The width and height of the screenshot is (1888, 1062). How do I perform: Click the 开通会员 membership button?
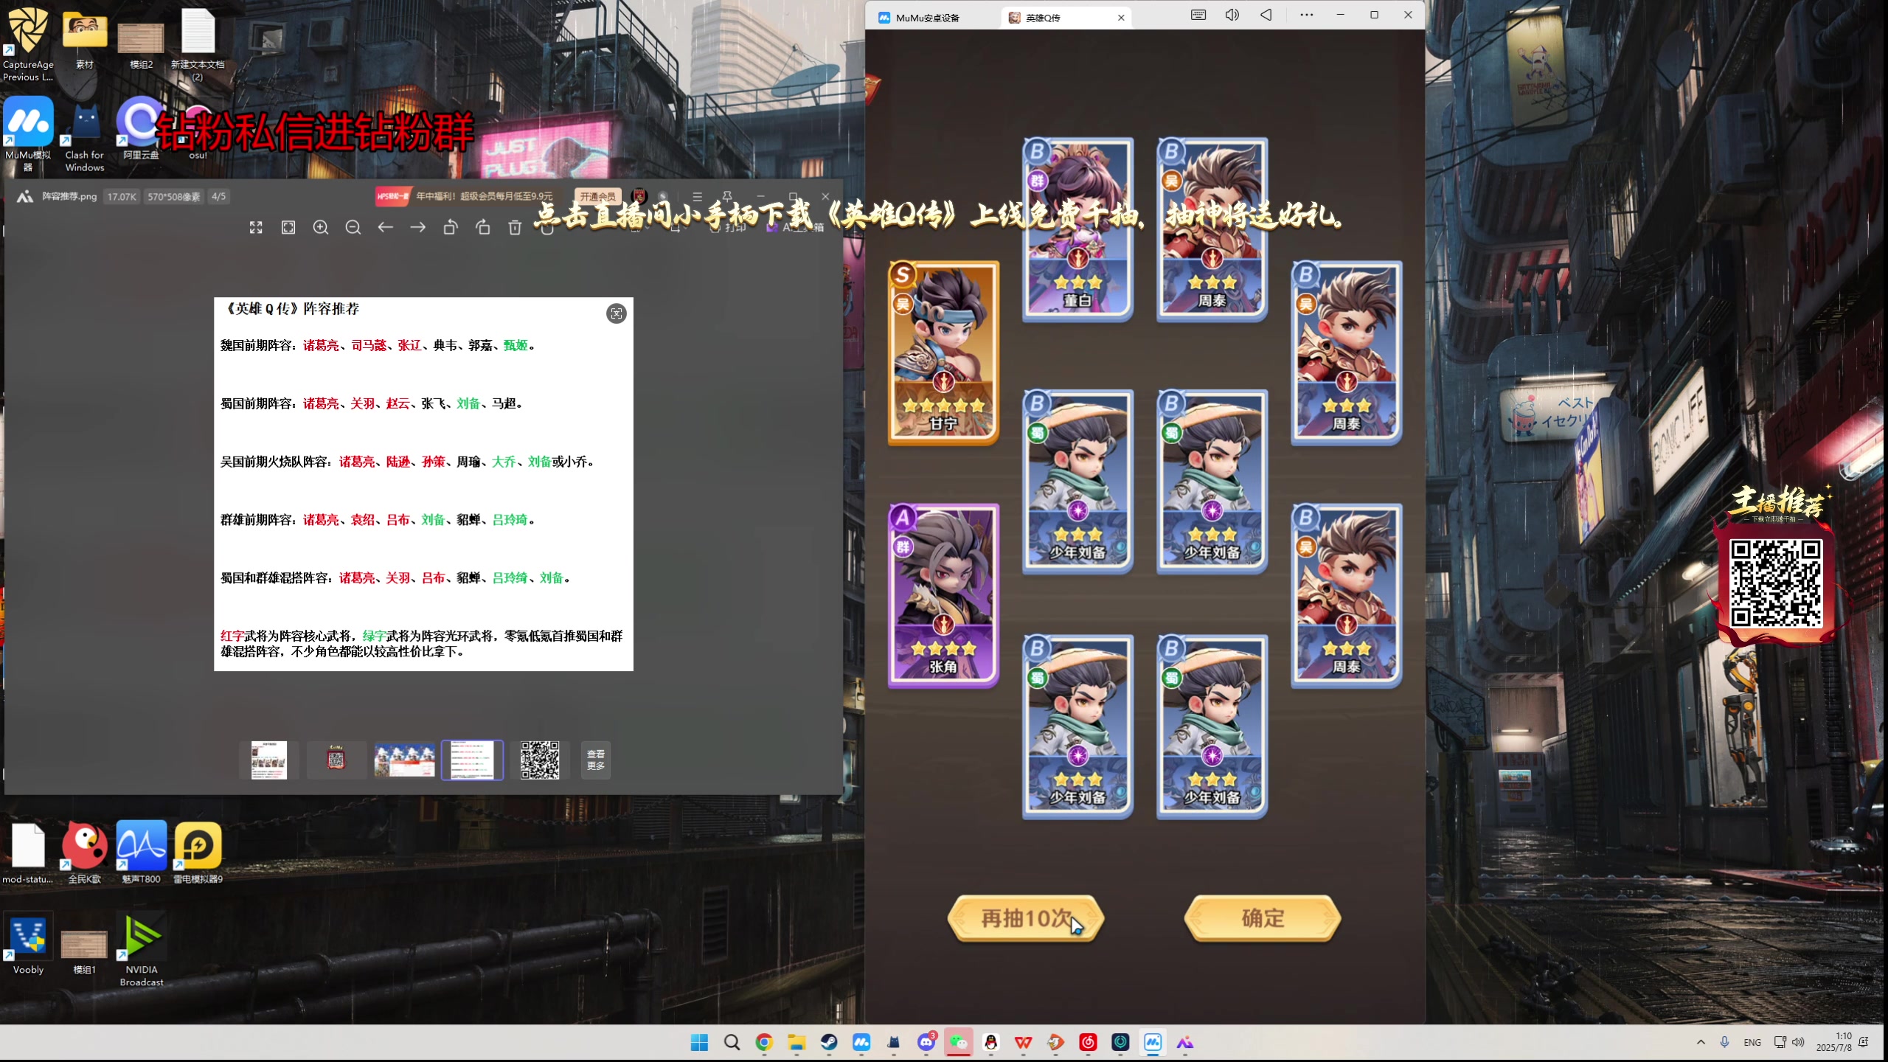(597, 196)
